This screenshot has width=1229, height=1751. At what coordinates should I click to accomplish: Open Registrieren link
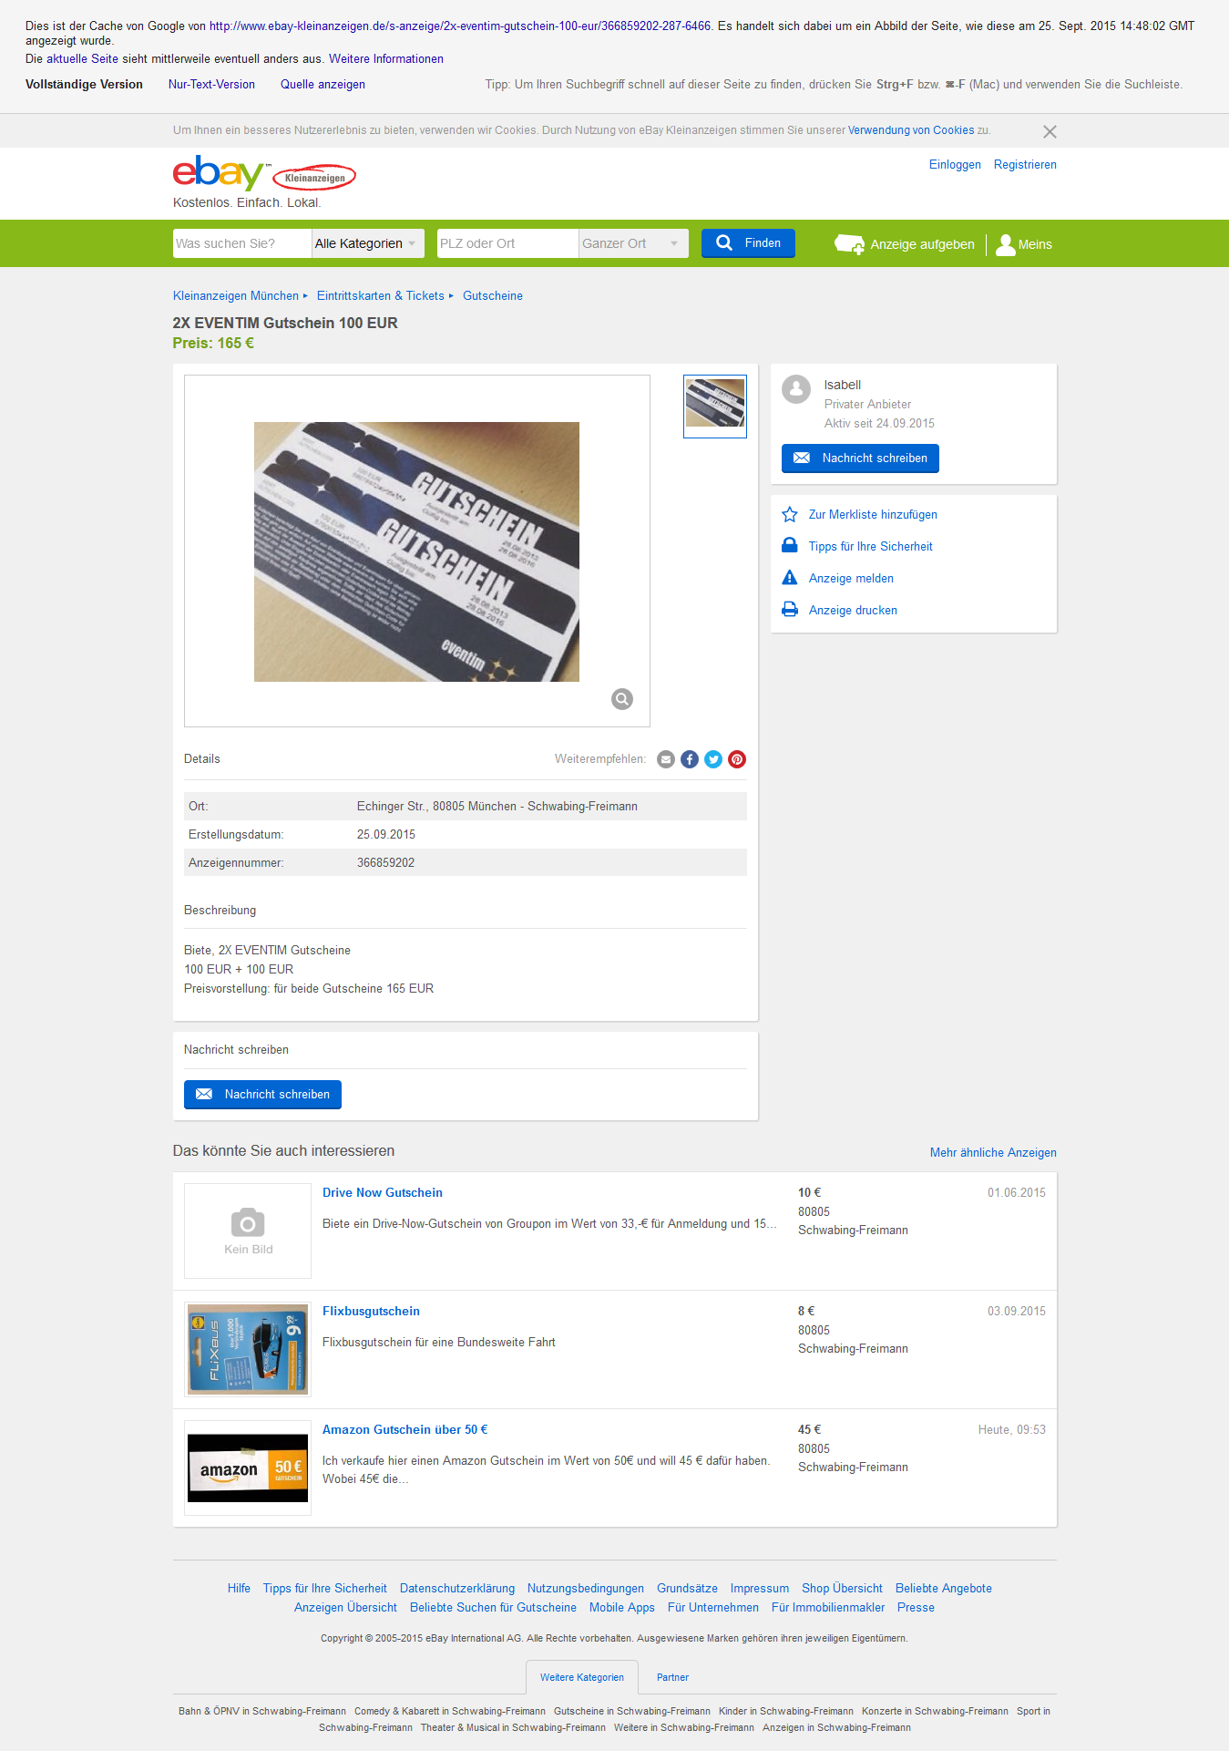[x=1025, y=165]
